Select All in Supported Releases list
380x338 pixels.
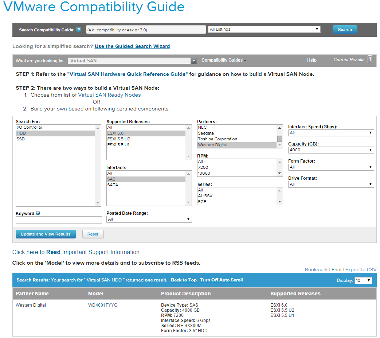point(146,127)
